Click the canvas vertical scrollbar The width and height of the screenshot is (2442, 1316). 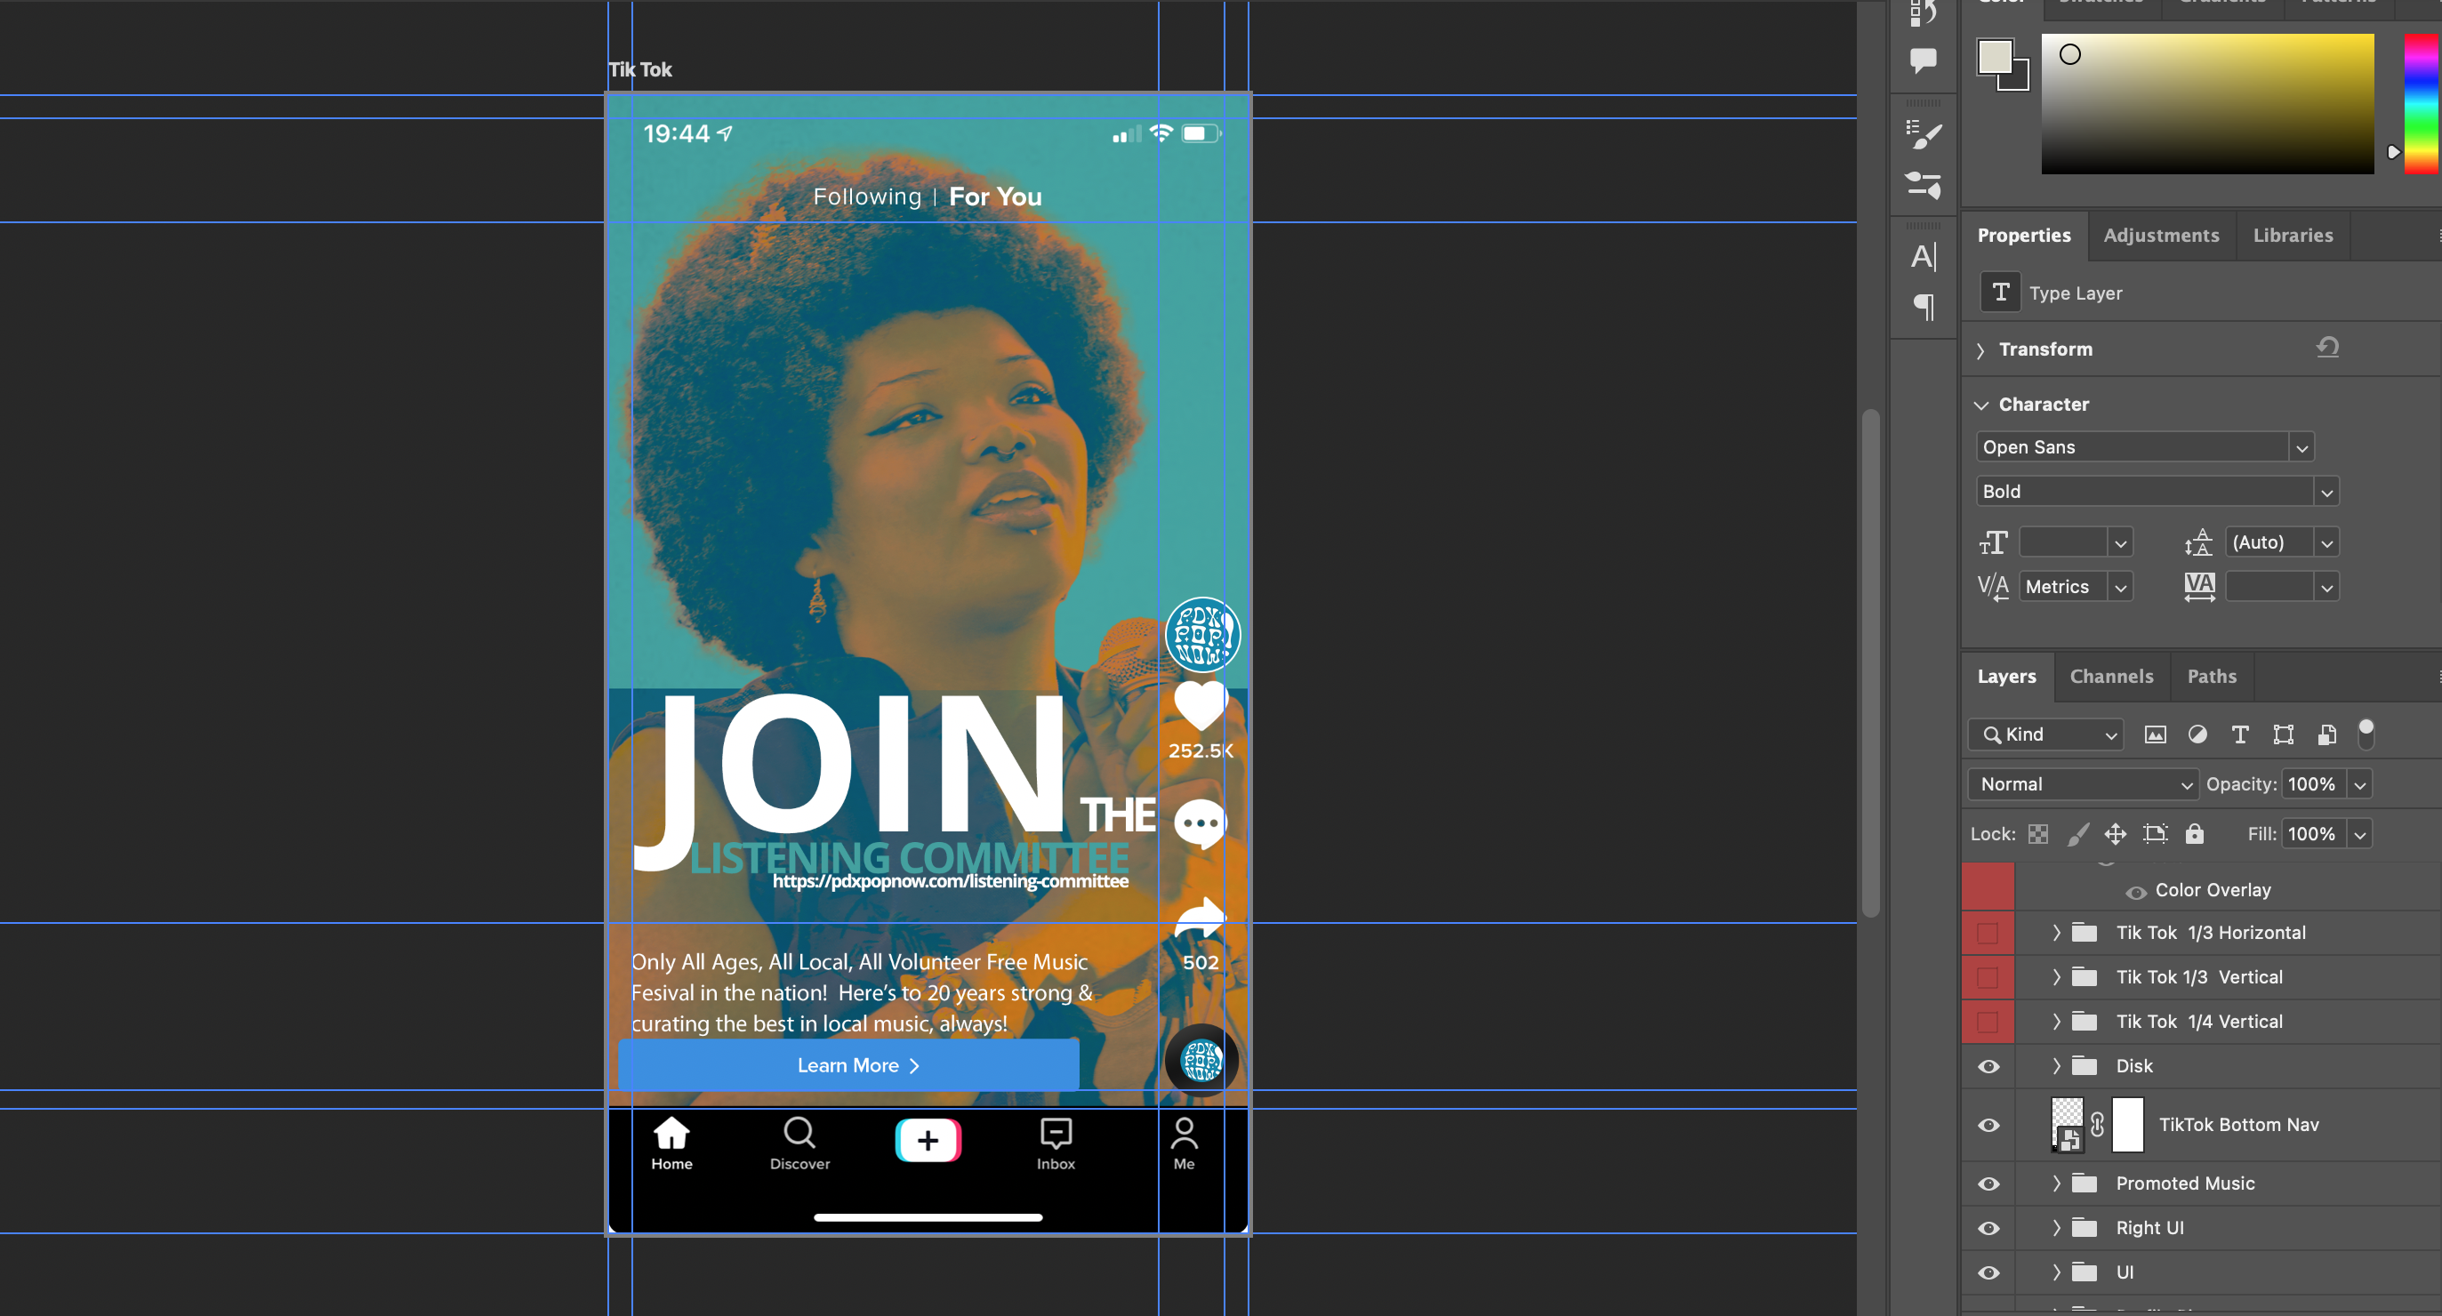coord(1869,663)
